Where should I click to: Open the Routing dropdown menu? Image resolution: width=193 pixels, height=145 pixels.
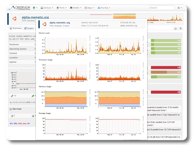[105, 8]
